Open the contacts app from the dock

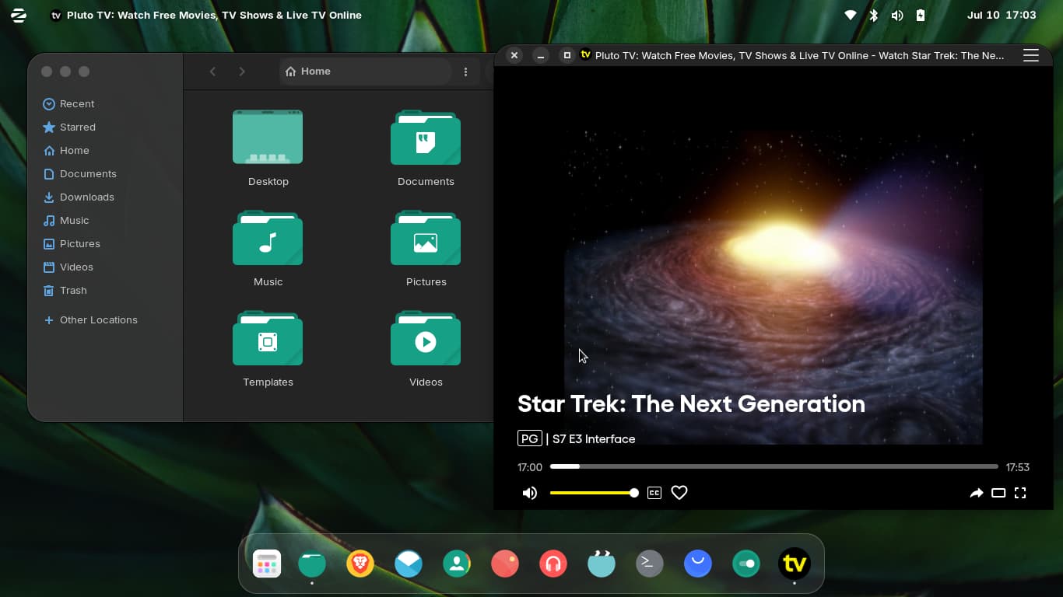(x=457, y=564)
